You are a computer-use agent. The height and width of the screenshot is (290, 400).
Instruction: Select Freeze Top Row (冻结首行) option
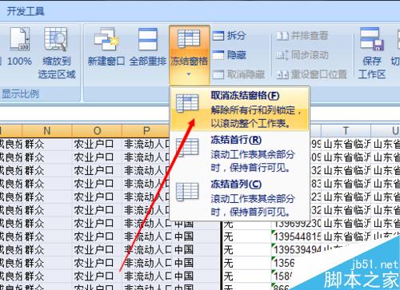239,153
